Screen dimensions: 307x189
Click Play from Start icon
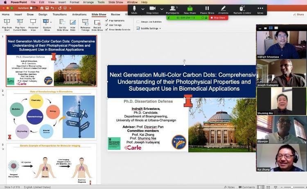7,22
